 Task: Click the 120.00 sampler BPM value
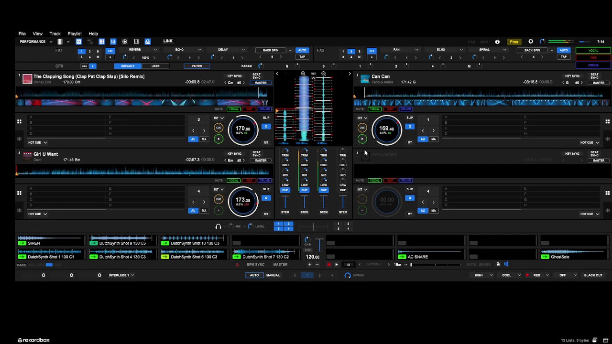click(313, 257)
